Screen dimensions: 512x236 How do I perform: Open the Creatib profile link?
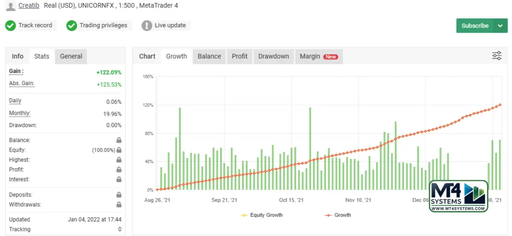(x=29, y=6)
